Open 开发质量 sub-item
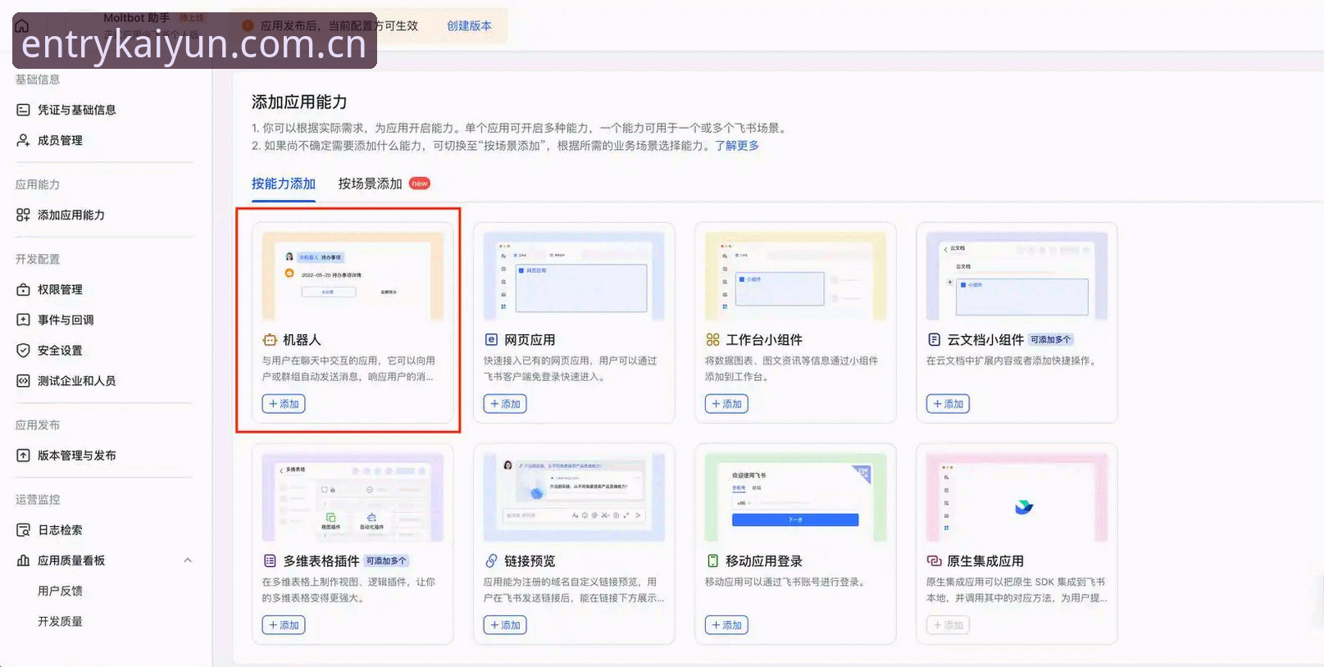The width and height of the screenshot is (1324, 667). [x=60, y=621]
